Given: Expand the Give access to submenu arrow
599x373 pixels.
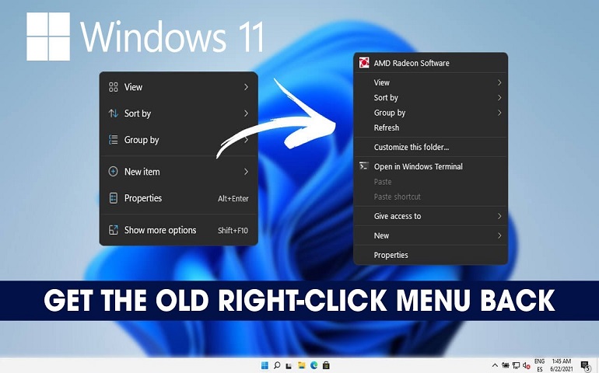Looking at the screenshot, I should coord(499,216).
